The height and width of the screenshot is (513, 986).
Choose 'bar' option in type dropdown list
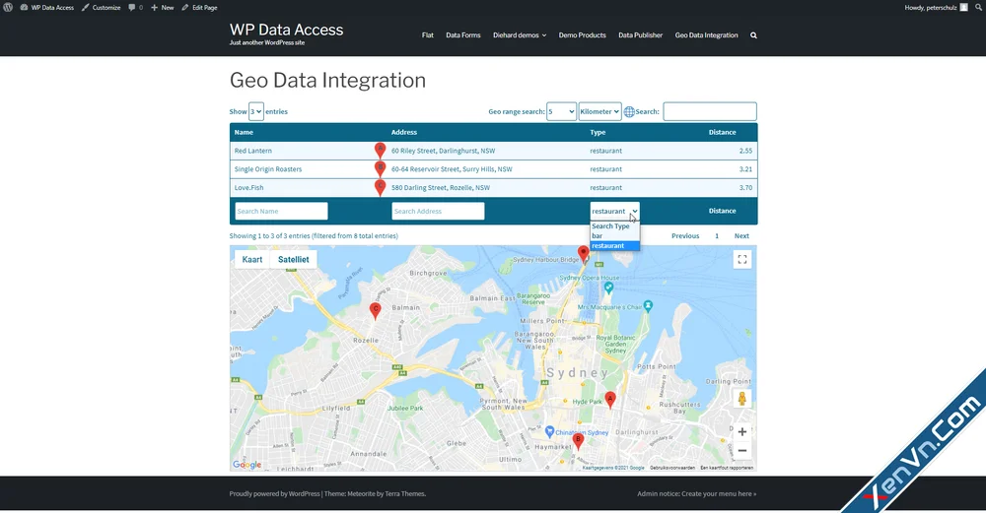(615, 236)
